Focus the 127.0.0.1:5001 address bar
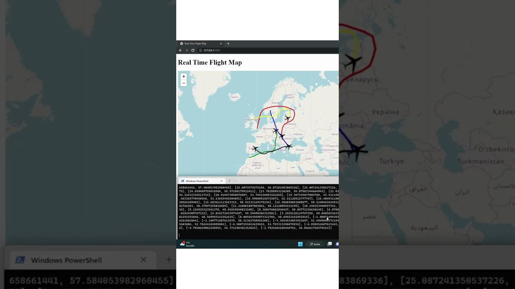Image resolution: width=515 pixels, height=289 pixels. (x=268, y=50)
